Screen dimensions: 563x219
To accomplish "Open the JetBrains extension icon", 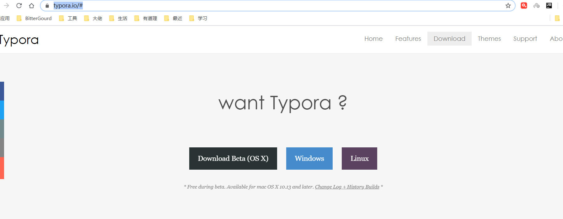I will coord(549,6).
